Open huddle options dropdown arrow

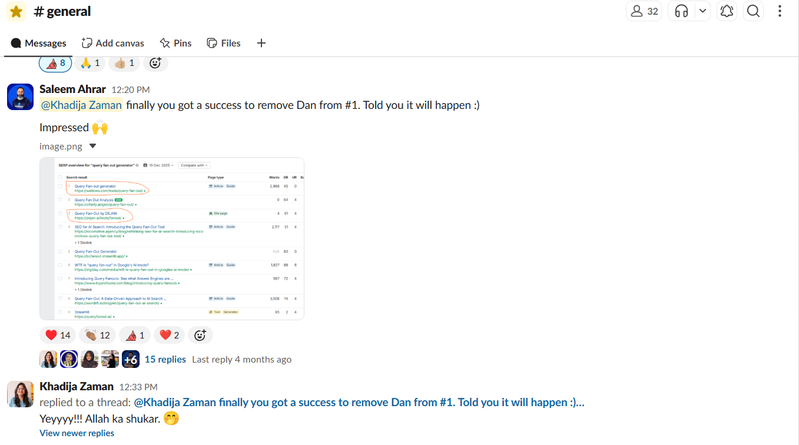(x=702, y=11)
